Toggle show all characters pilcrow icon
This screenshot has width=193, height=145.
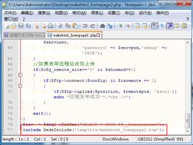point(162,26)
